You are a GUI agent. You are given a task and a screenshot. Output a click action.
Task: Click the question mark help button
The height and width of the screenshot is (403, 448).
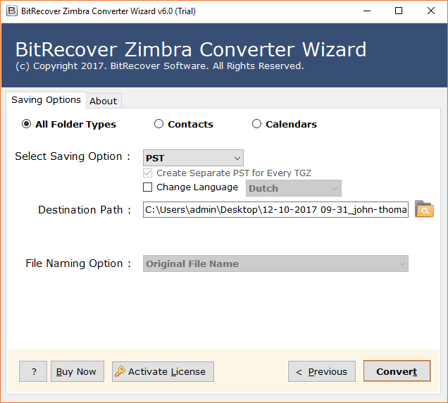click(x=33, y=371)
